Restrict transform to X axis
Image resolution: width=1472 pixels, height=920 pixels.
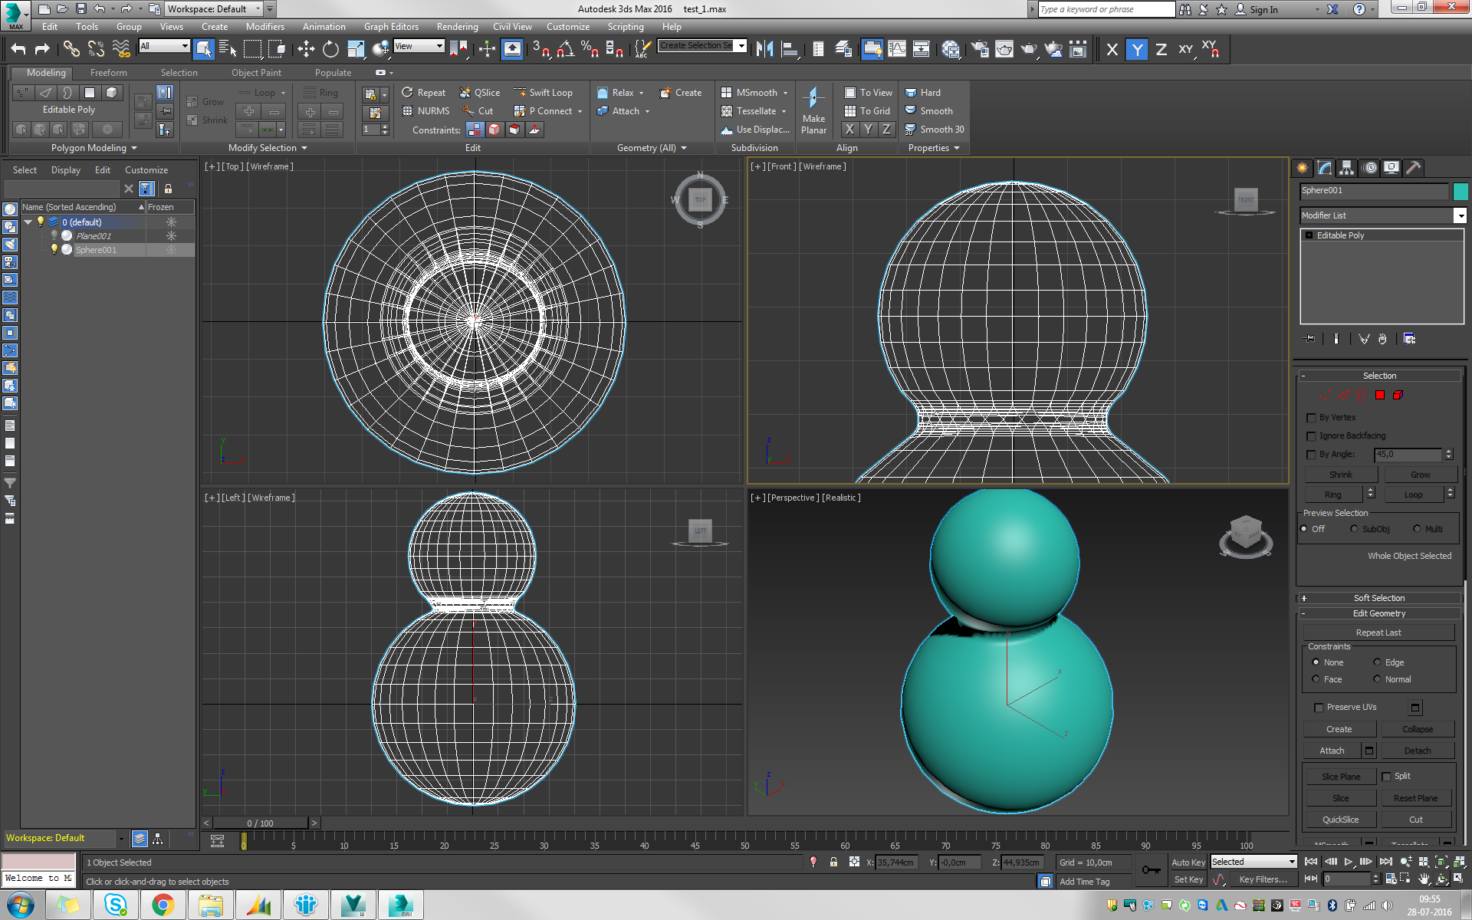point(1112,49)
